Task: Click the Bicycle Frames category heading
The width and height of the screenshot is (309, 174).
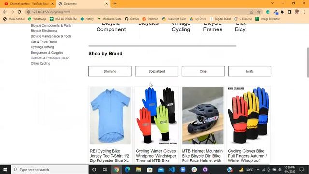Action: click(212, 28)
